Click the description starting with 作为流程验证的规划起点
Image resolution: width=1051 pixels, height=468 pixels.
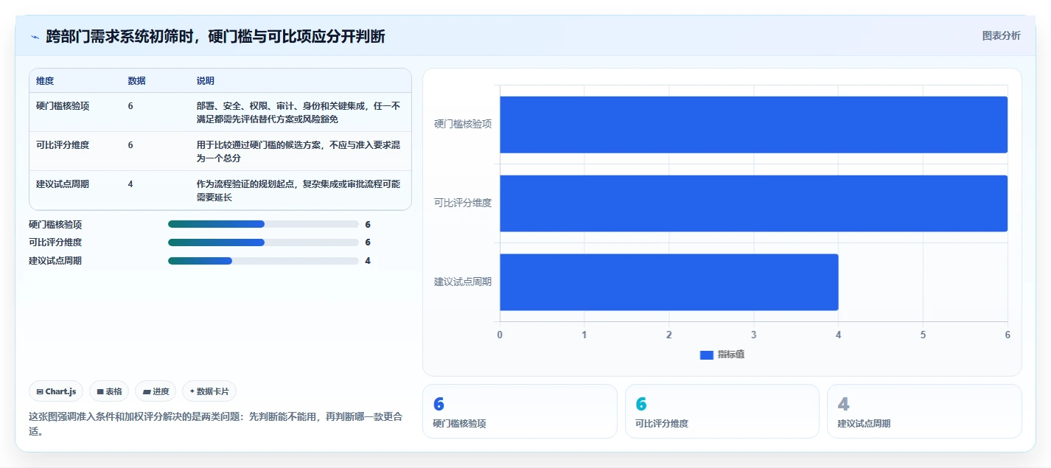(x=299, y=190)
